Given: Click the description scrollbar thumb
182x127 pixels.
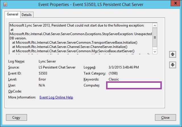Looking at the screenshot, I should tap(155, 37).
